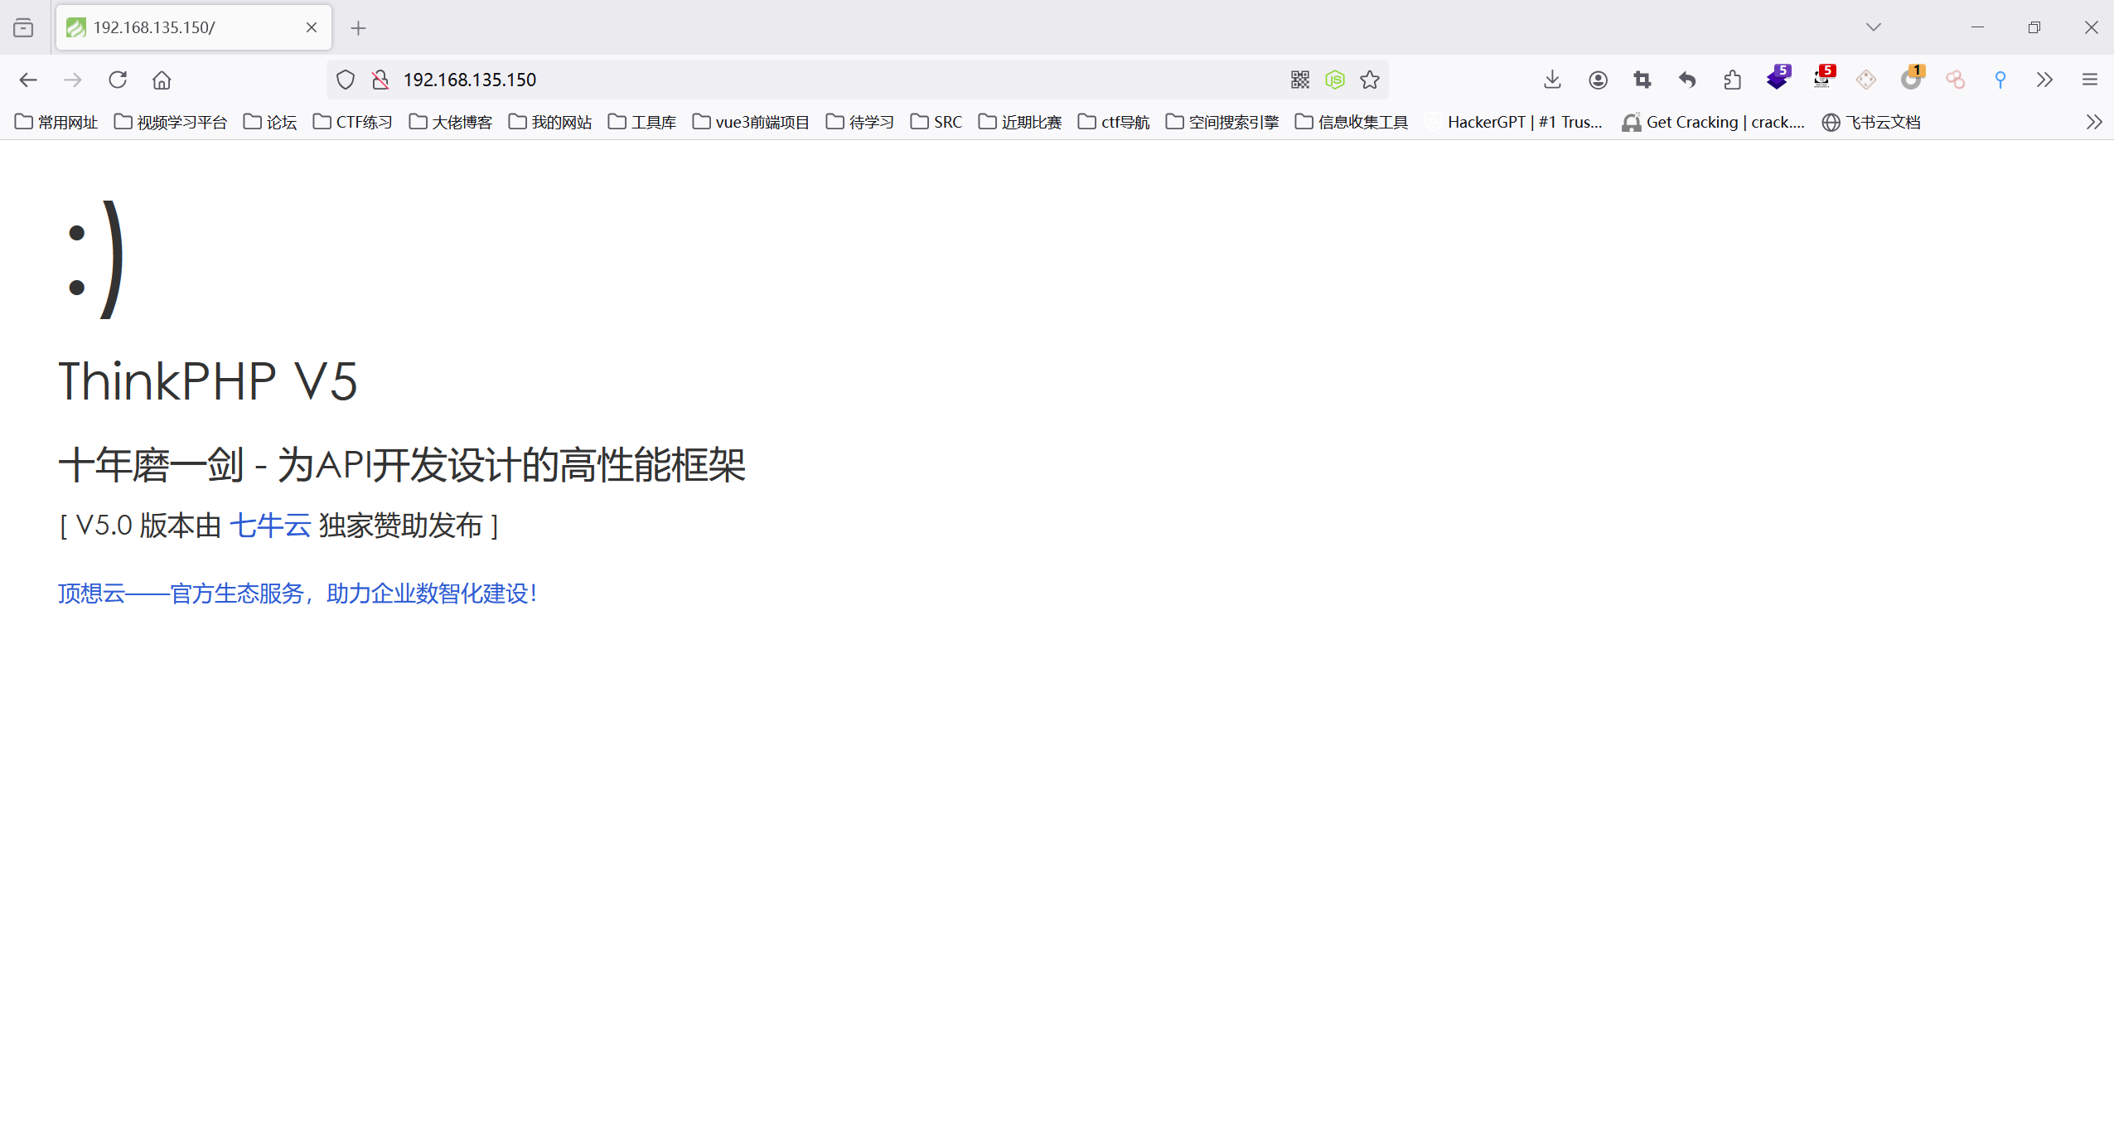Open the extensions puzzle piece icon
Screen dimensions: 2114x1129
[x=1732, y=80]
